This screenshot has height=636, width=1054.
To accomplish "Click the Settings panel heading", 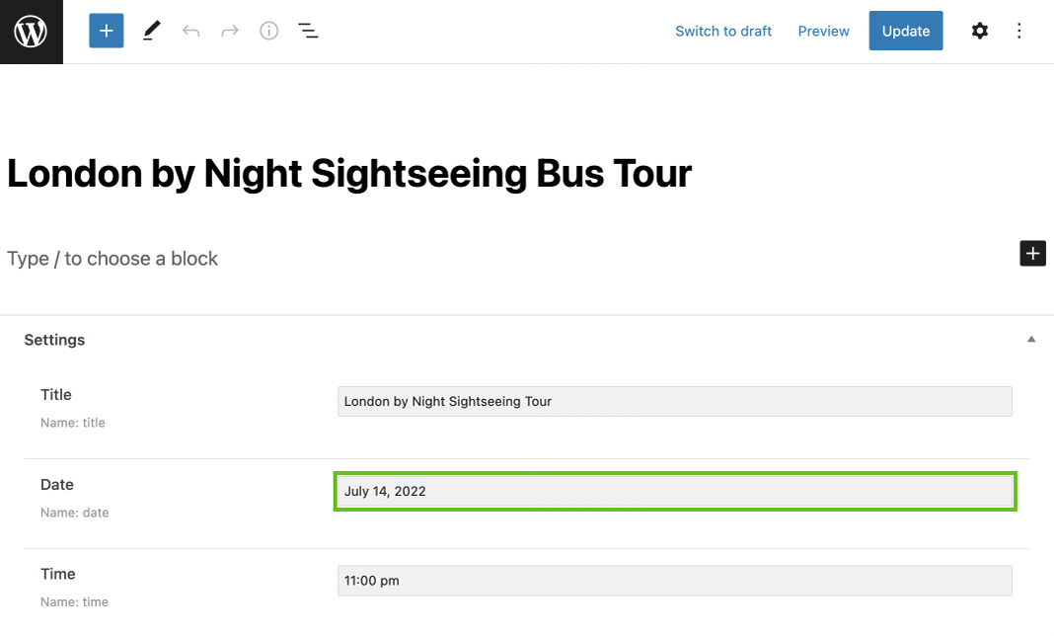I will tap(54, 340).
